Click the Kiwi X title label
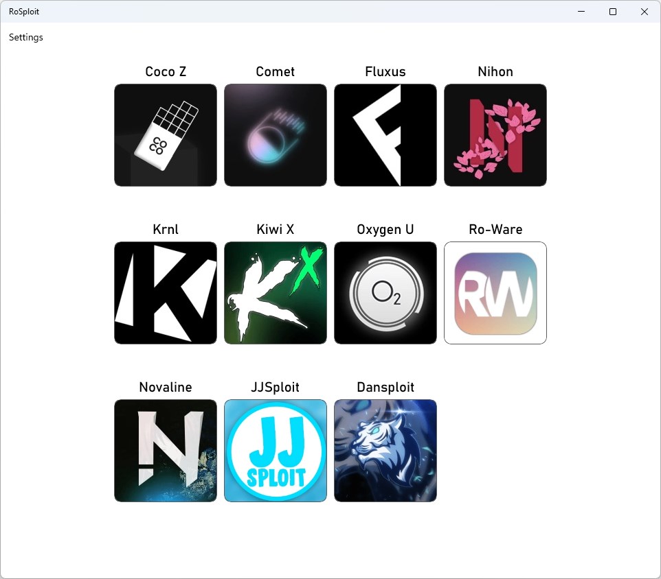The image size is (661, 579). coord(276,229)
